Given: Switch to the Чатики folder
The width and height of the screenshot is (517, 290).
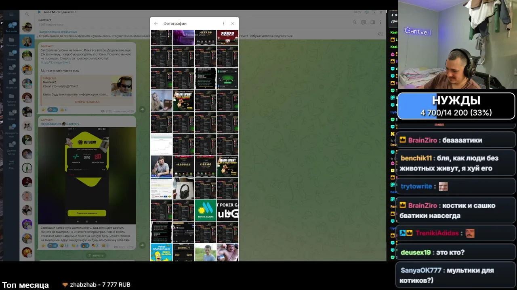Looking at the screenshot, I should (x=11, y=70).
